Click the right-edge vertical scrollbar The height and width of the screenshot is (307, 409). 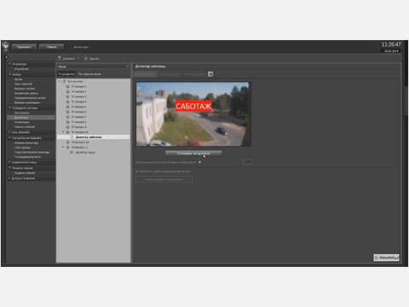coord(406,101)
